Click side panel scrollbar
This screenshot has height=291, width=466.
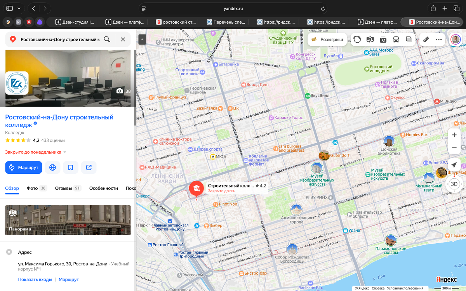135,87
